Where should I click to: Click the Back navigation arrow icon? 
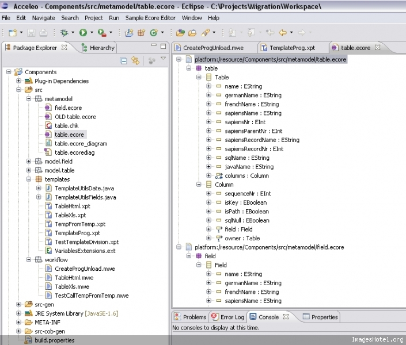click(x=283, y=33)
